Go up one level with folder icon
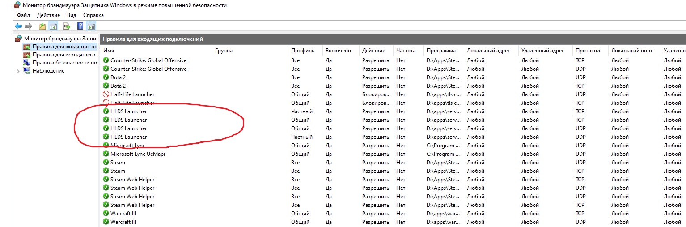686x227 pixels. coord(42,26)
